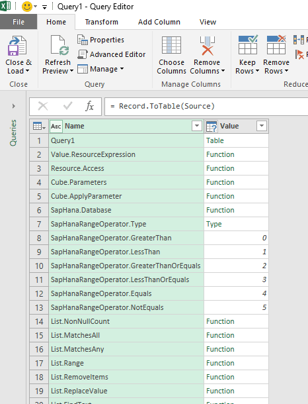The width and height of the screenshot is (308, 404).
Task: Click the value 5 for NotEquals
Action: 264,307
